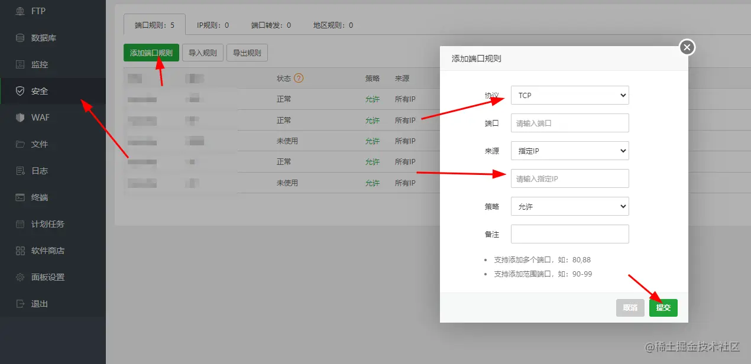The height and width of the screenshot is (364, 751).
Task: Click the logout icon in sidebar
Action: tap(20, 304)
